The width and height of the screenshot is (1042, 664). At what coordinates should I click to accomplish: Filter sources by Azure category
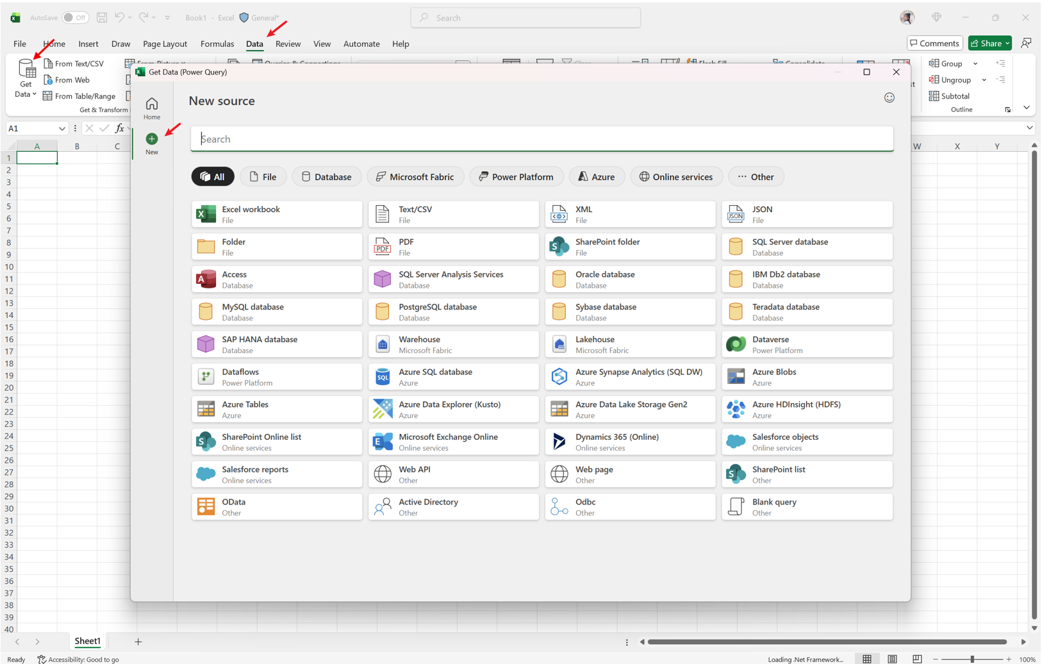[x=596, y=177]
